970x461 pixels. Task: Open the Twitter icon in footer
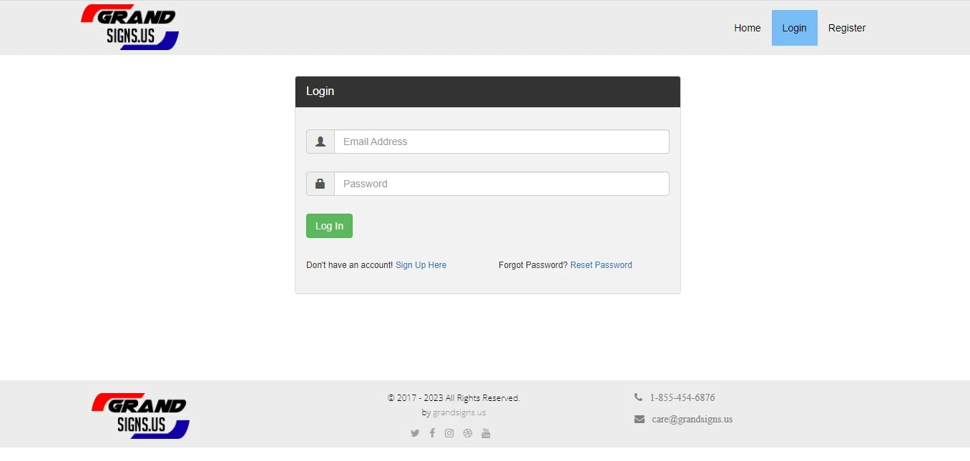tap(415, 433)
